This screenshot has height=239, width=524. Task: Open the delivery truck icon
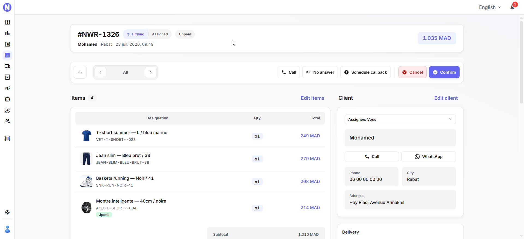tap(7, 66)
